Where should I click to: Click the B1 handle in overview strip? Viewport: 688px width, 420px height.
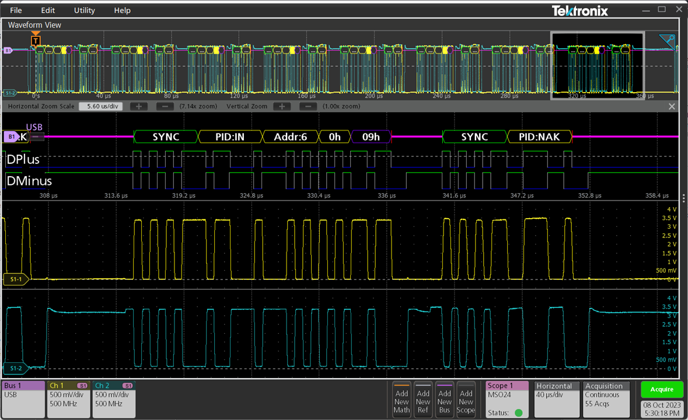click(x=8, y=50)
